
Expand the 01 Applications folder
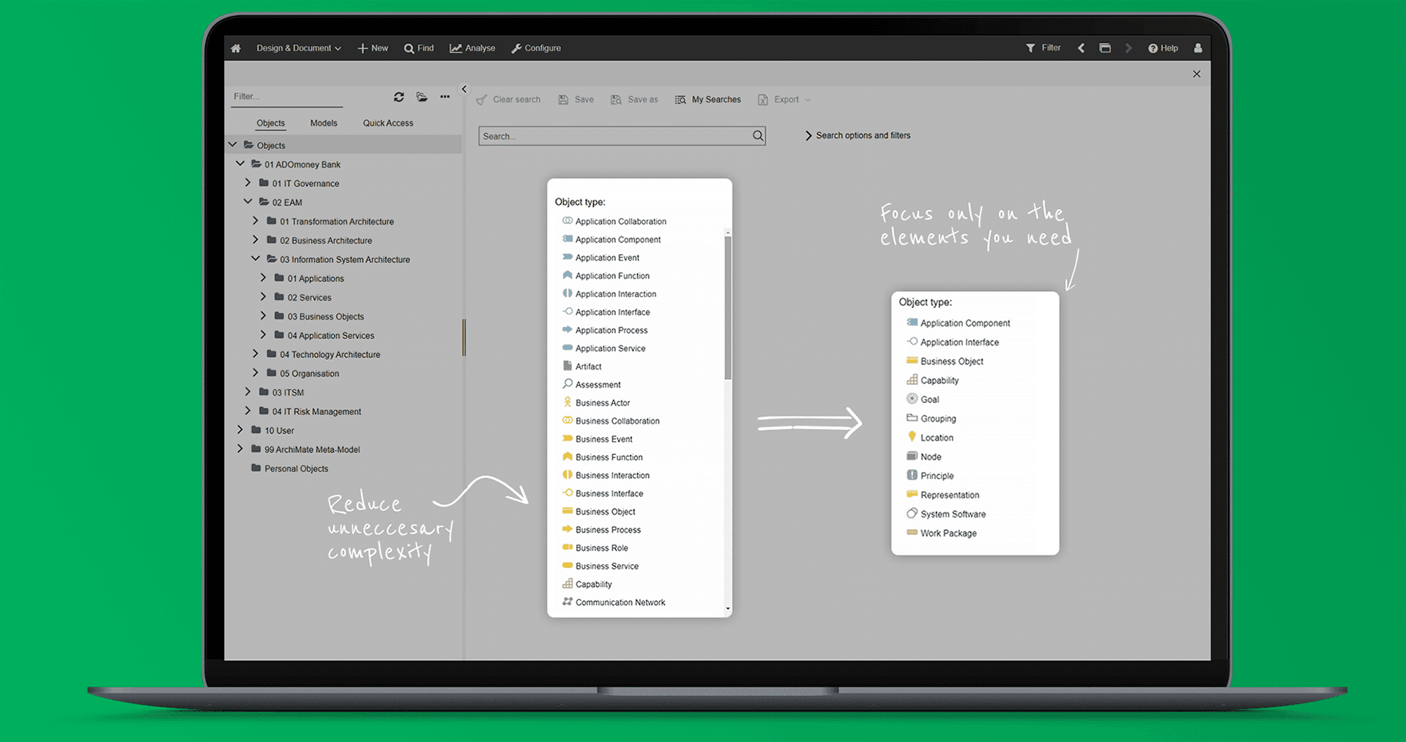coord(264,278)
